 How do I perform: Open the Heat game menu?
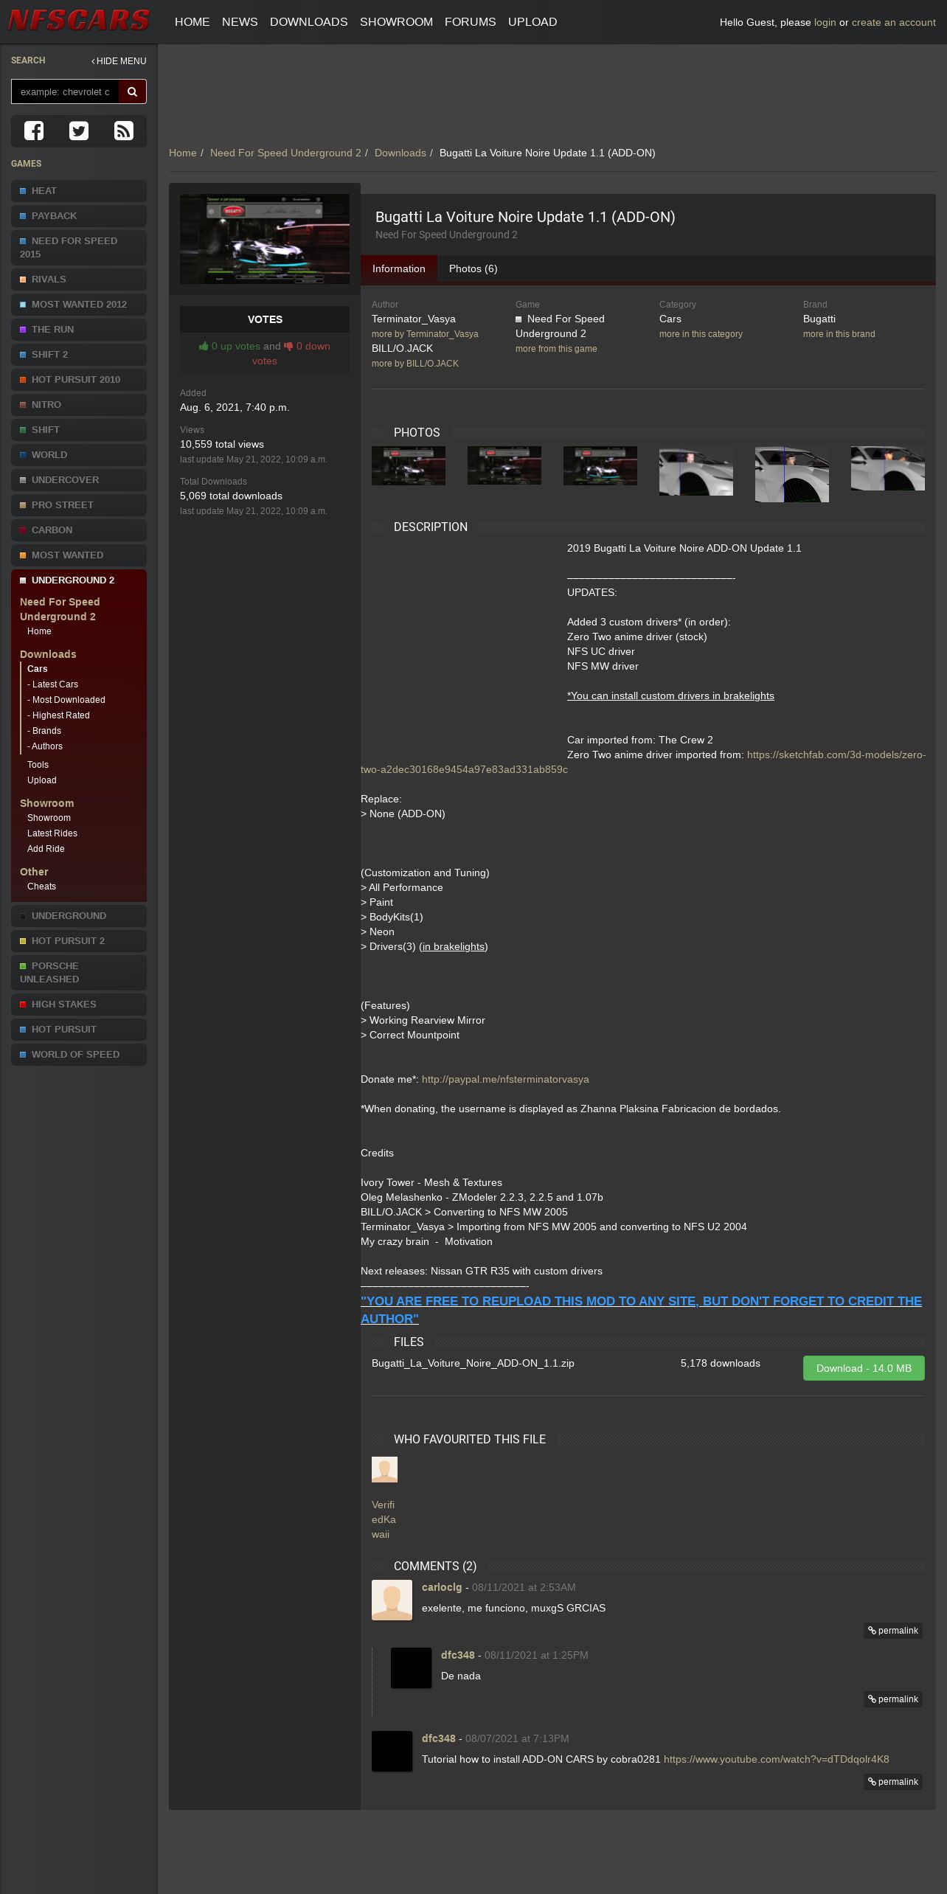tap(79, 191)
